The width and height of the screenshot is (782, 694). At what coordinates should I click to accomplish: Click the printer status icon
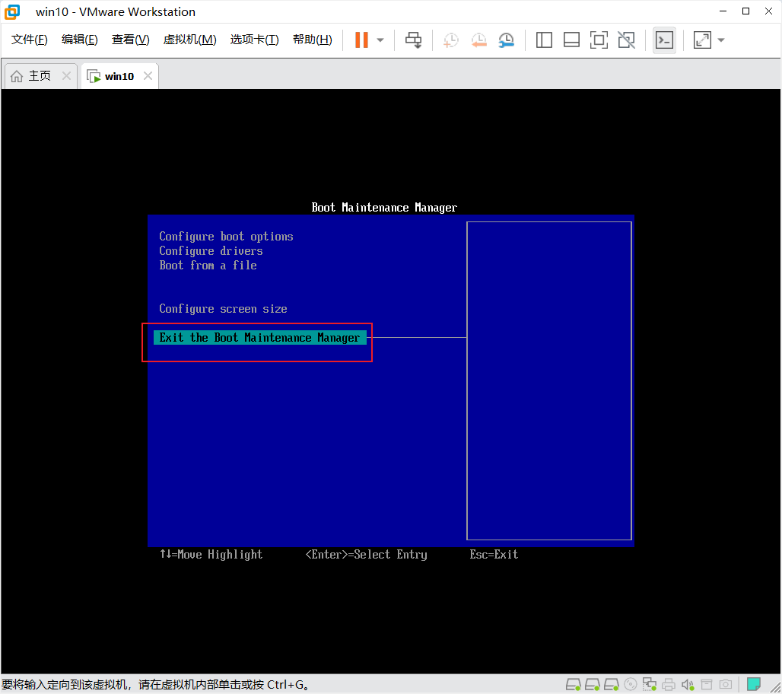(x=669, y=684)
